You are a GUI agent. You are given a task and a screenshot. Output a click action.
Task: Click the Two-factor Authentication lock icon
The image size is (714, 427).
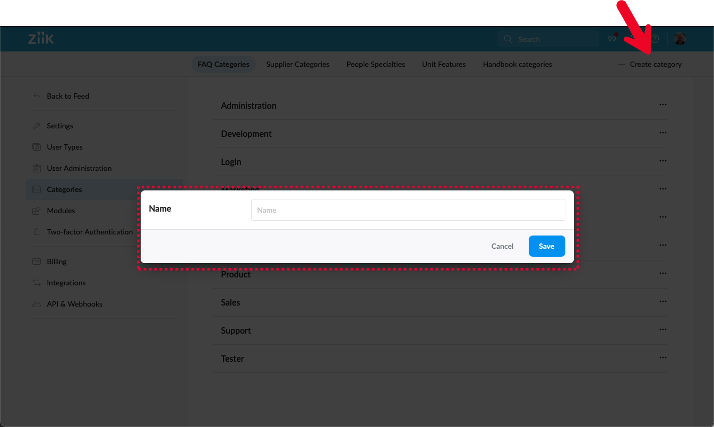(x=37, y=232)
